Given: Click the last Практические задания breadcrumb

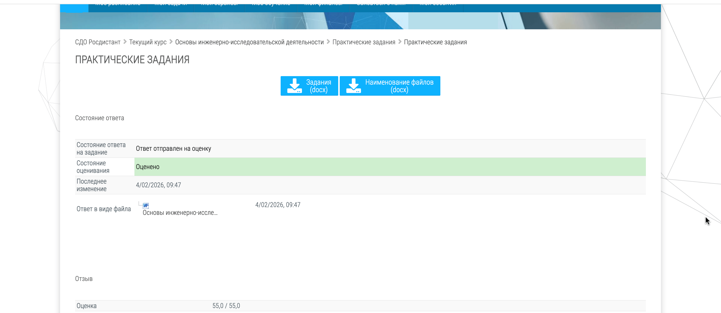Looking at the screenshot, I should [435, 42].
